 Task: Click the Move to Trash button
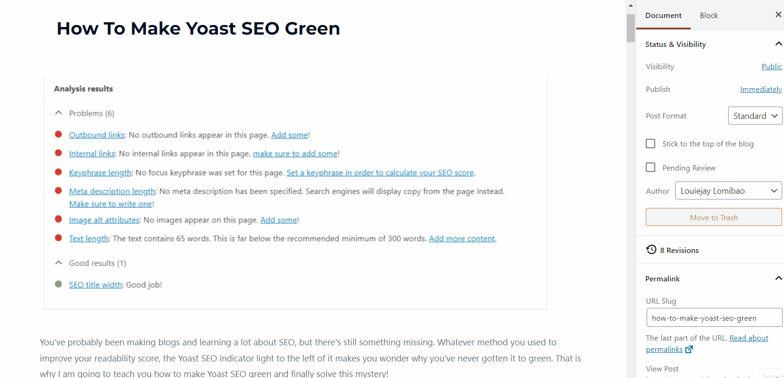tap(714, 217)
